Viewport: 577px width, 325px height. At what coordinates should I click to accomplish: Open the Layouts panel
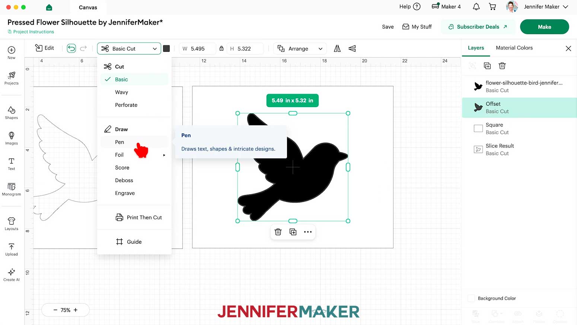pos(12,224)
